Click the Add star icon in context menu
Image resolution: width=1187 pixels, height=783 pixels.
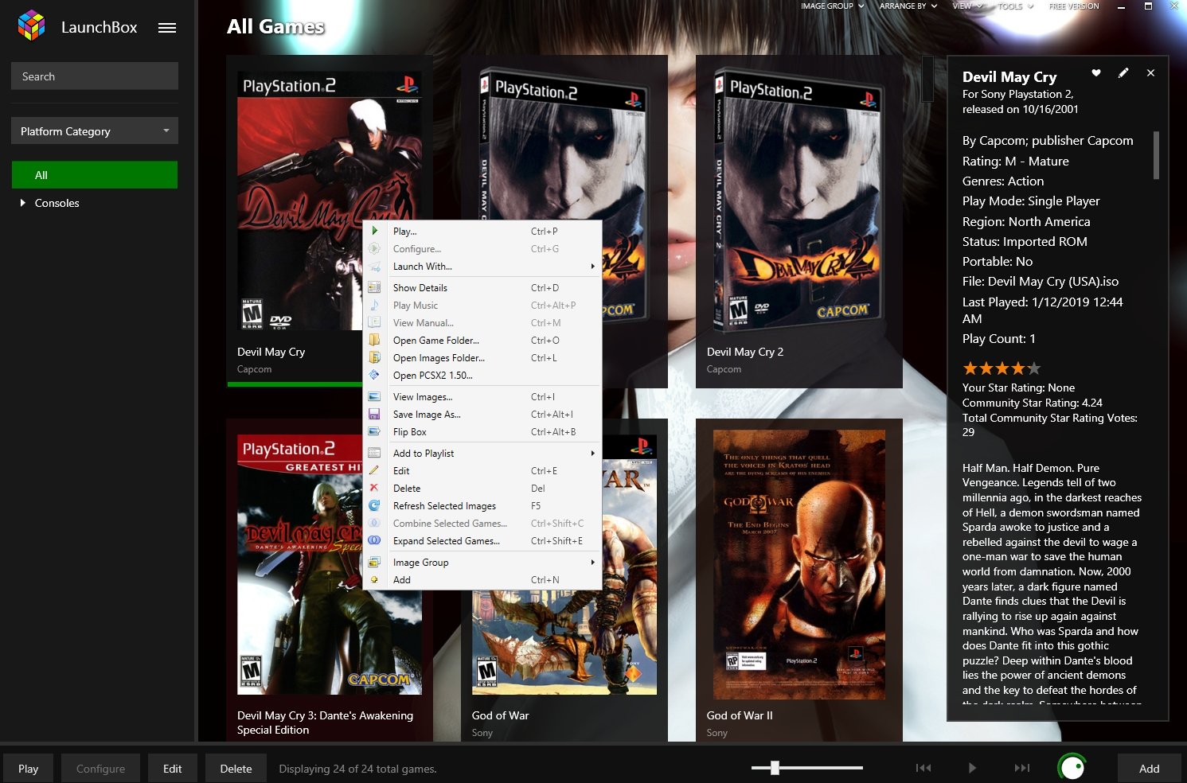pos(374,579)
